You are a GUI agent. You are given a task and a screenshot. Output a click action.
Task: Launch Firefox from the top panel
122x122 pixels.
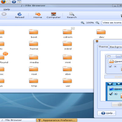click(x=3, y=2)
